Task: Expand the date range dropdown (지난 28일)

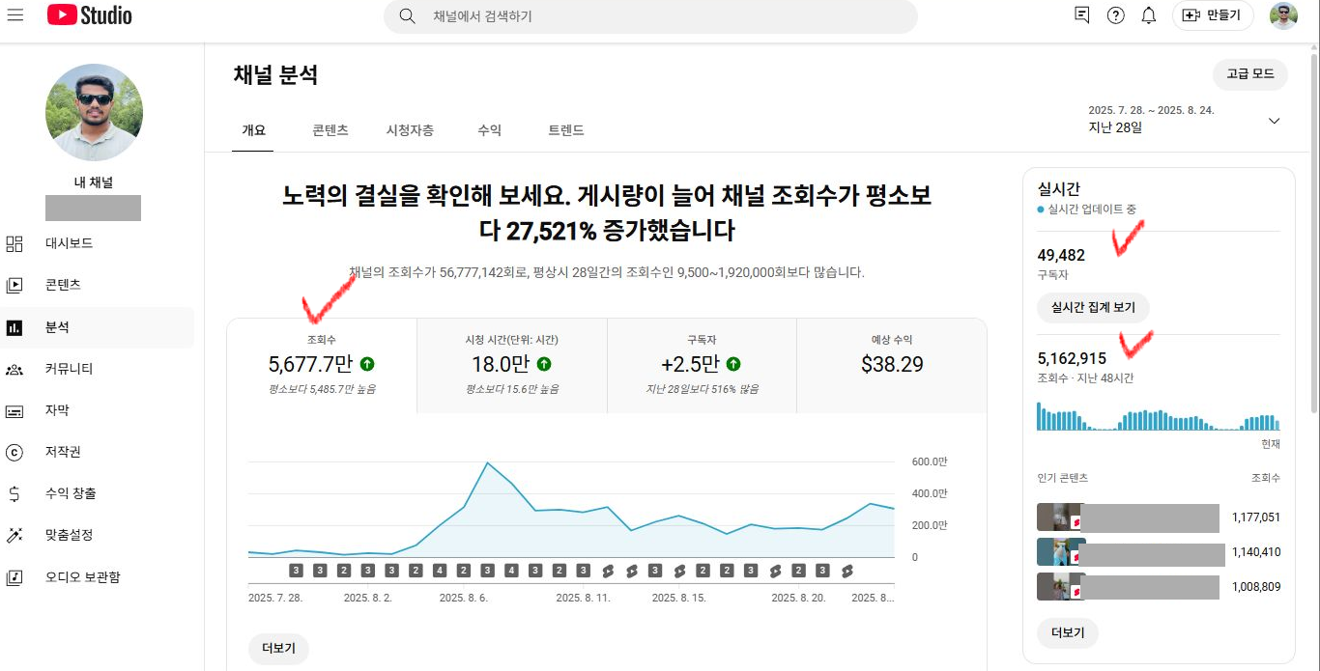Action: click(1274, 121)
